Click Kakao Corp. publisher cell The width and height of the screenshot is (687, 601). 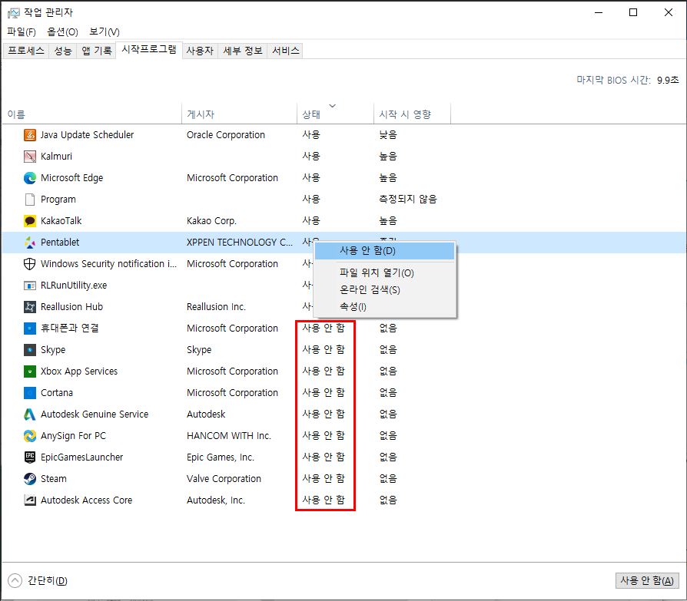point(211,220)
